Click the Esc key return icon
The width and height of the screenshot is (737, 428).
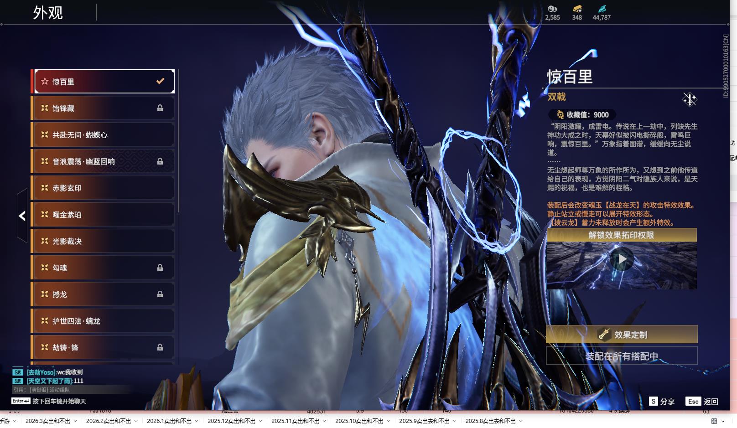[693, 401]
